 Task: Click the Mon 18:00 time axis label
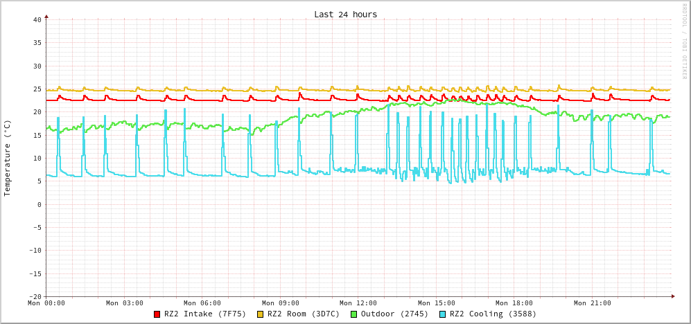(514, 303)
